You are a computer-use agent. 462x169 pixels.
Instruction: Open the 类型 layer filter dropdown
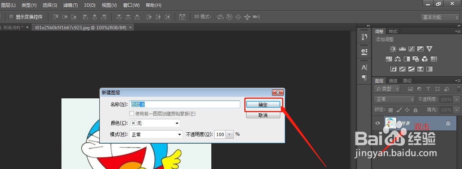coord(387,89)
